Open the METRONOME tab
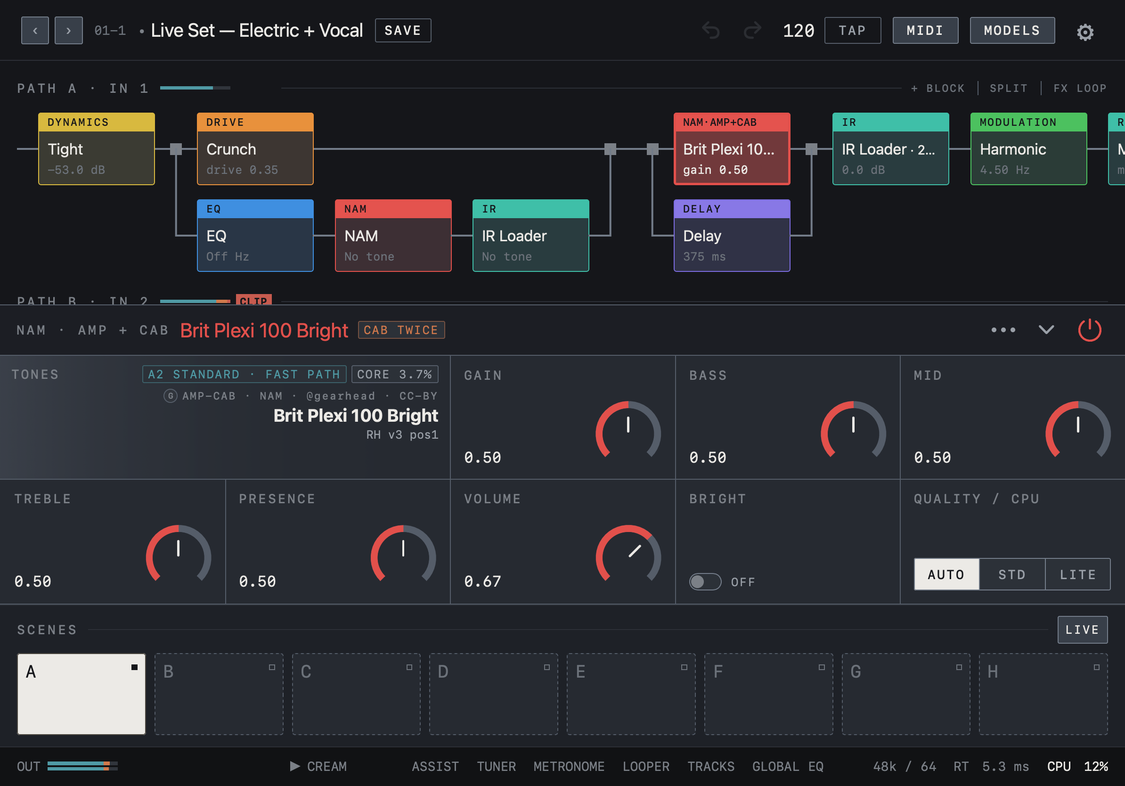This screenshot has height=786, width=1125. click(x=569, y=766)
